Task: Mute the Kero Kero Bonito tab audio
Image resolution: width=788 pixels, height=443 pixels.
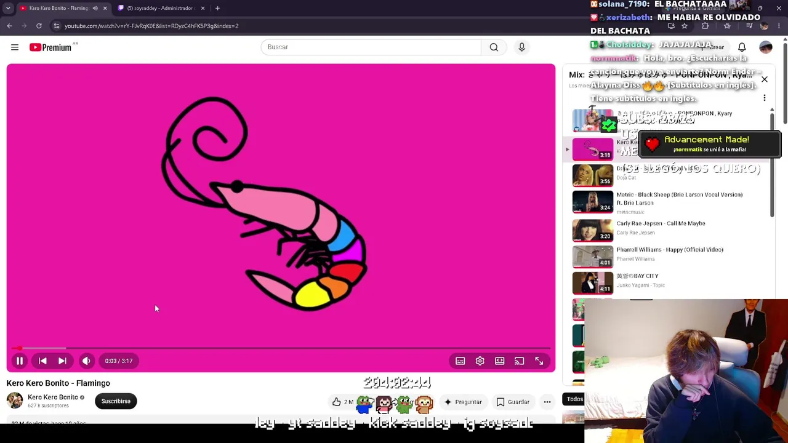Action: click(95, 8)
